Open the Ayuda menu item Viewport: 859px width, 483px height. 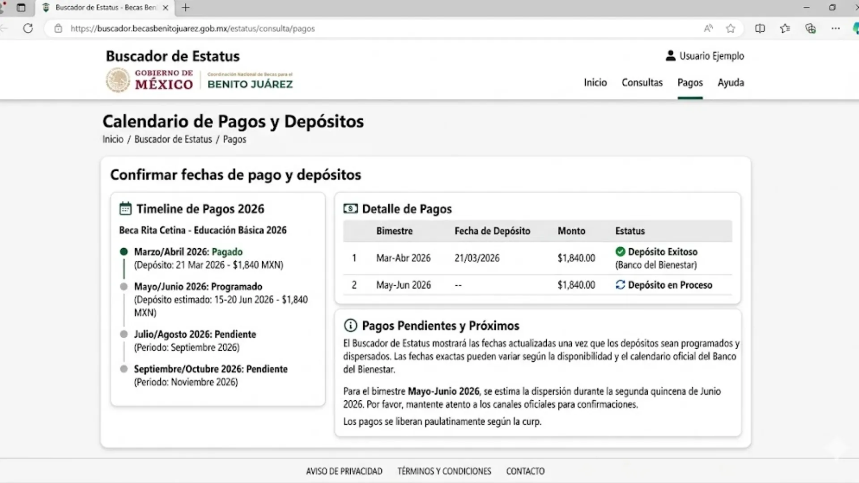coord(731,83)
